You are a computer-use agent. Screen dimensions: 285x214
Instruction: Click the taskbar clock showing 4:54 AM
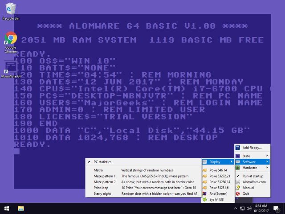coord(261,206)
